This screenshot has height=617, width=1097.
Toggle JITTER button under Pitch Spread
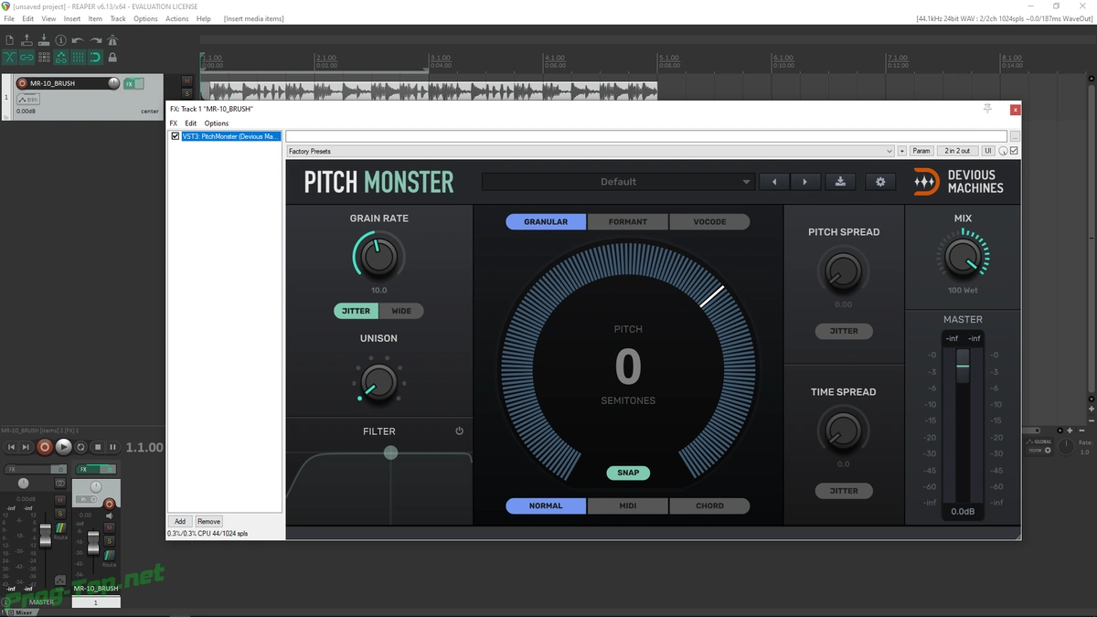pos(844,331)
